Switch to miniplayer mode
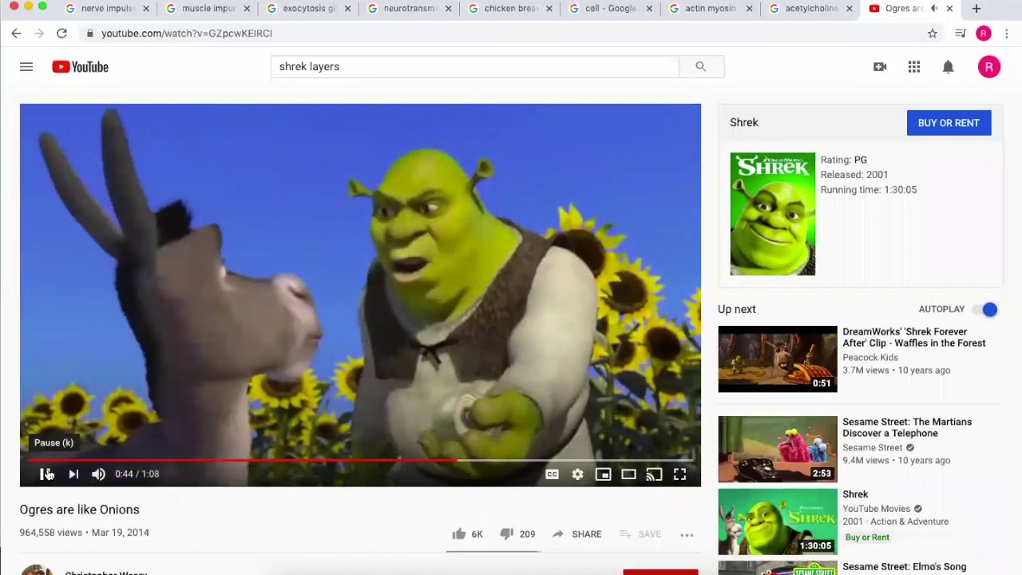1022x575 pixels. click(603, 474)
